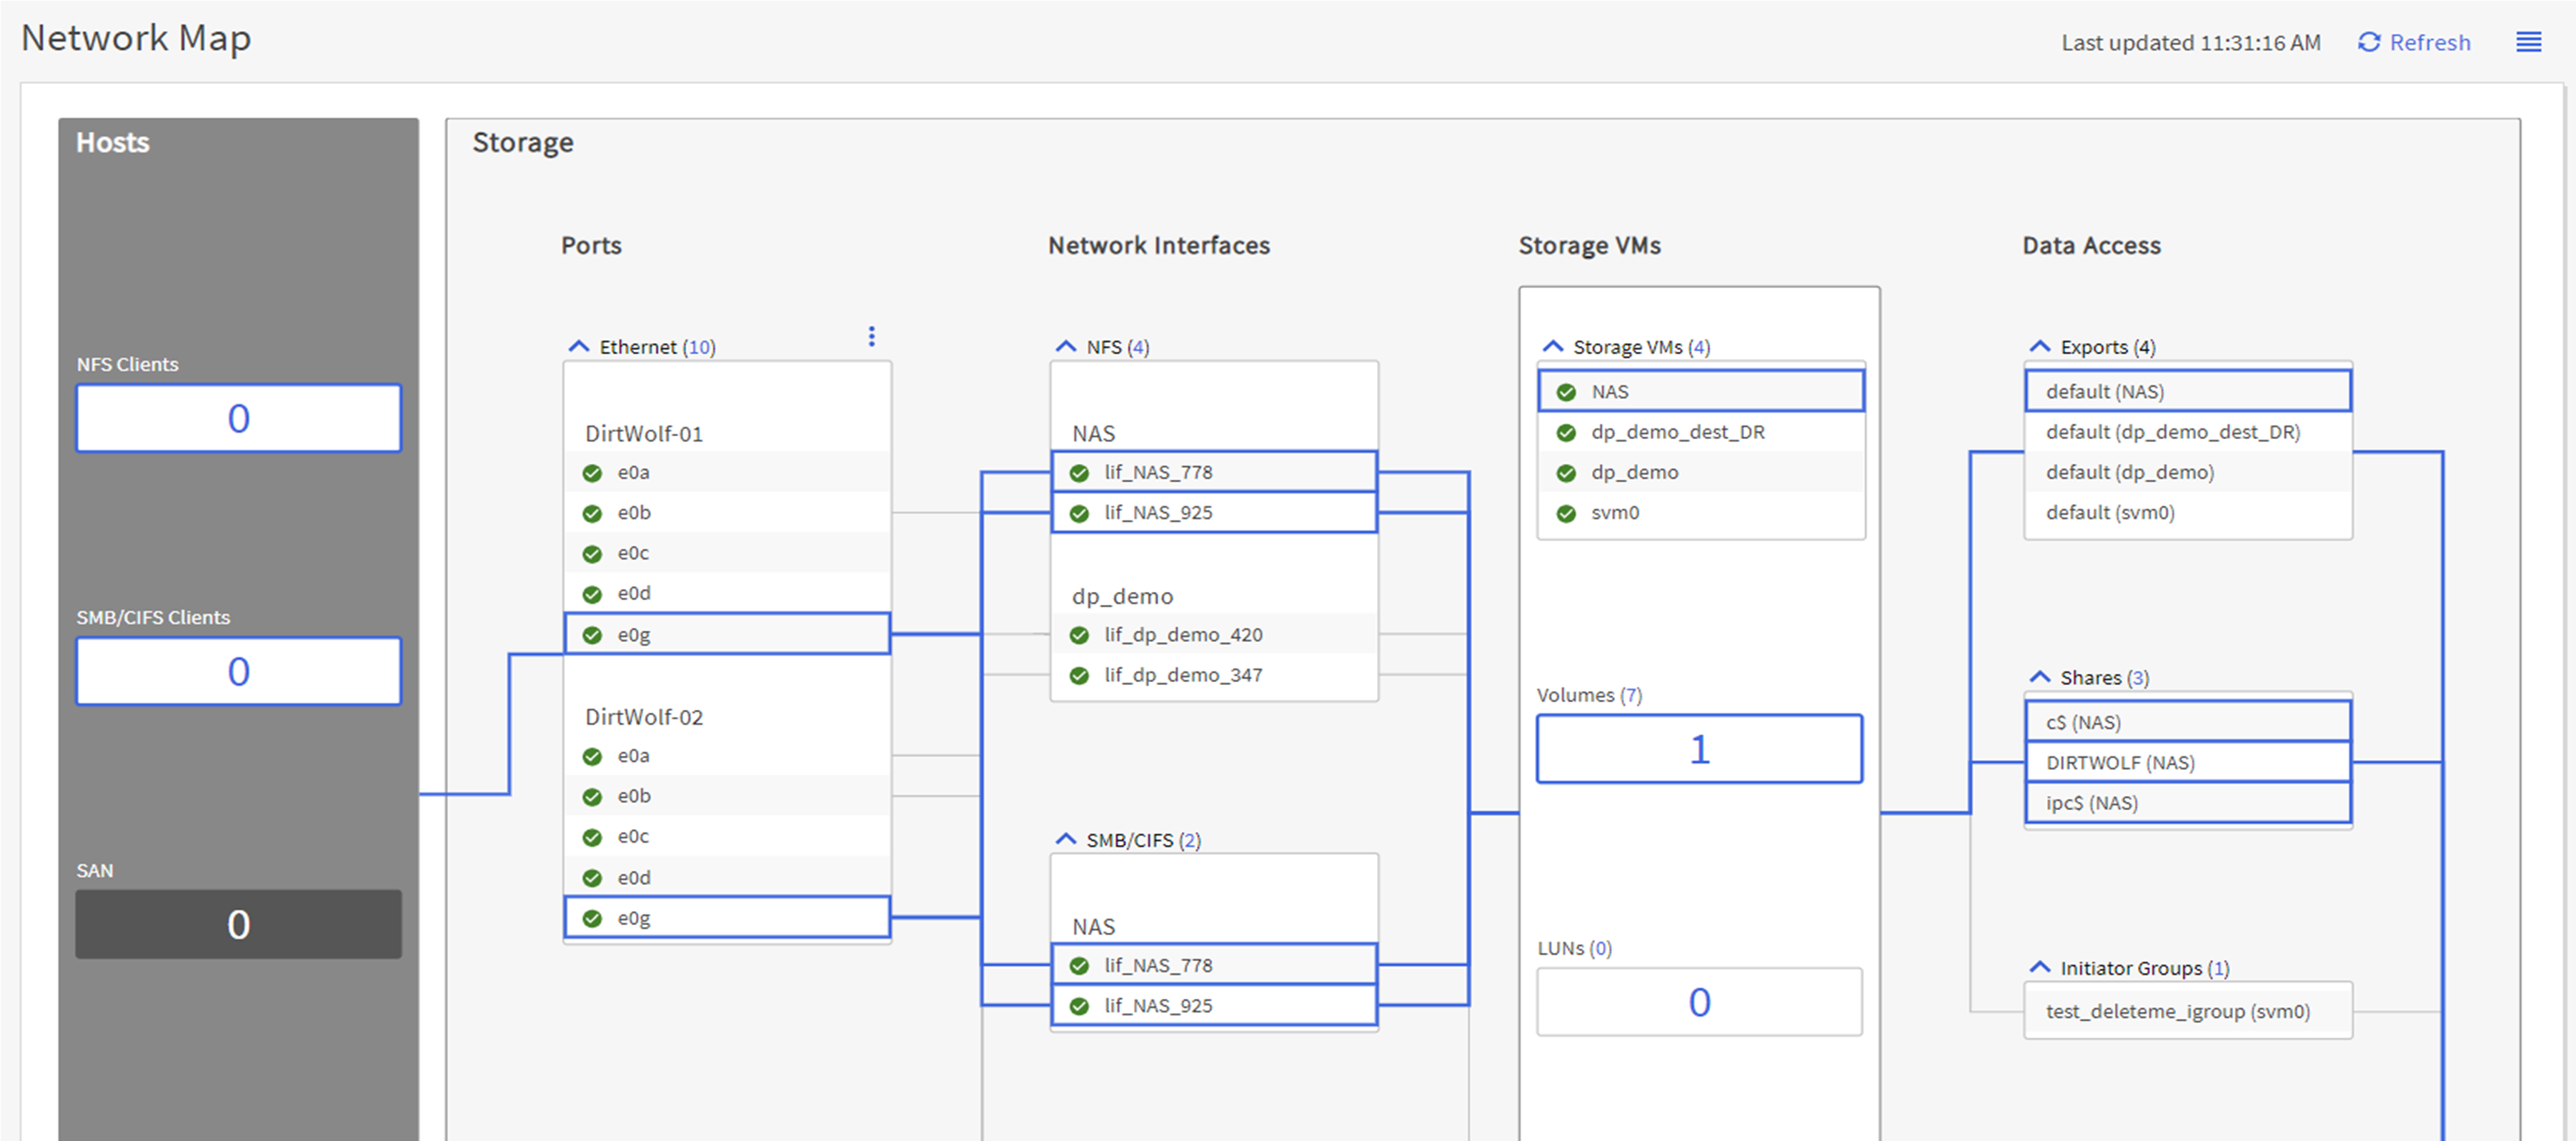Viewport: 2576px width, 1141px height.
Task: Open the LUNs count box showing 0
Action: click(x=1699, y=1002)
